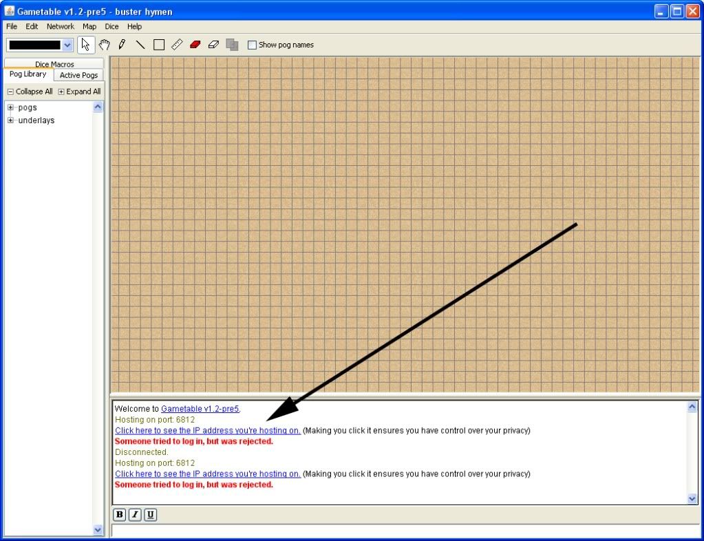
Task: Select the hand pan tool
Action: [104, 45]
